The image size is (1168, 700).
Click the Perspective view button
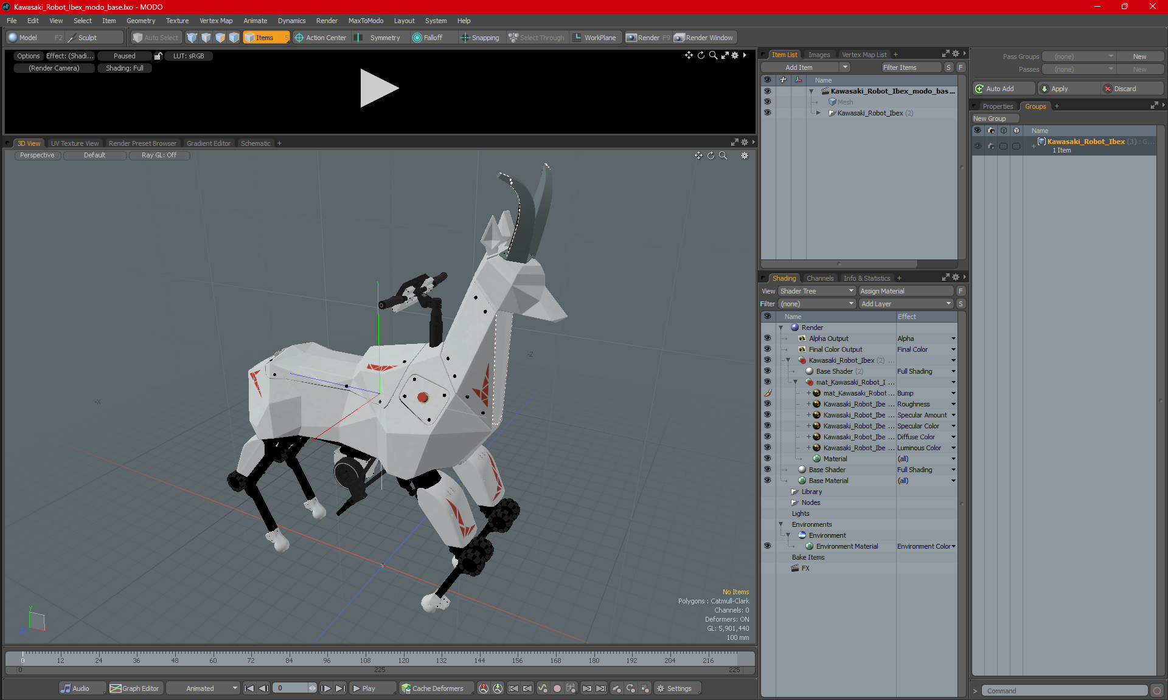(37, 156)
